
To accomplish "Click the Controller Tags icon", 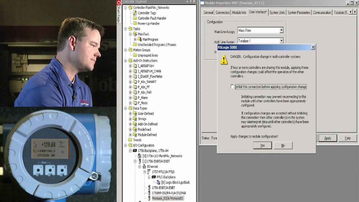I will [135, 13].
